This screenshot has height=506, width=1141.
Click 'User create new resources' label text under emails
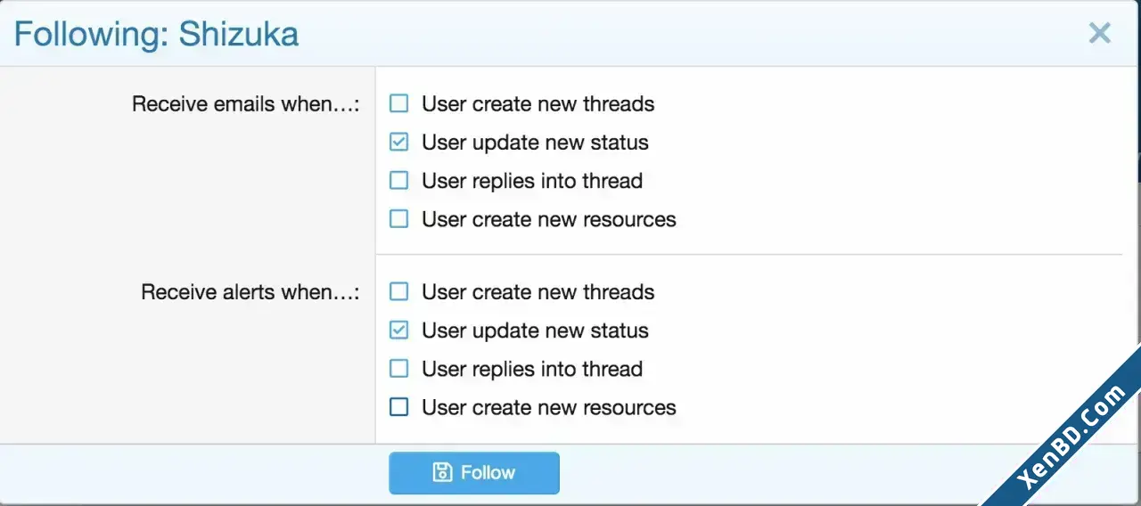(549, 219)
